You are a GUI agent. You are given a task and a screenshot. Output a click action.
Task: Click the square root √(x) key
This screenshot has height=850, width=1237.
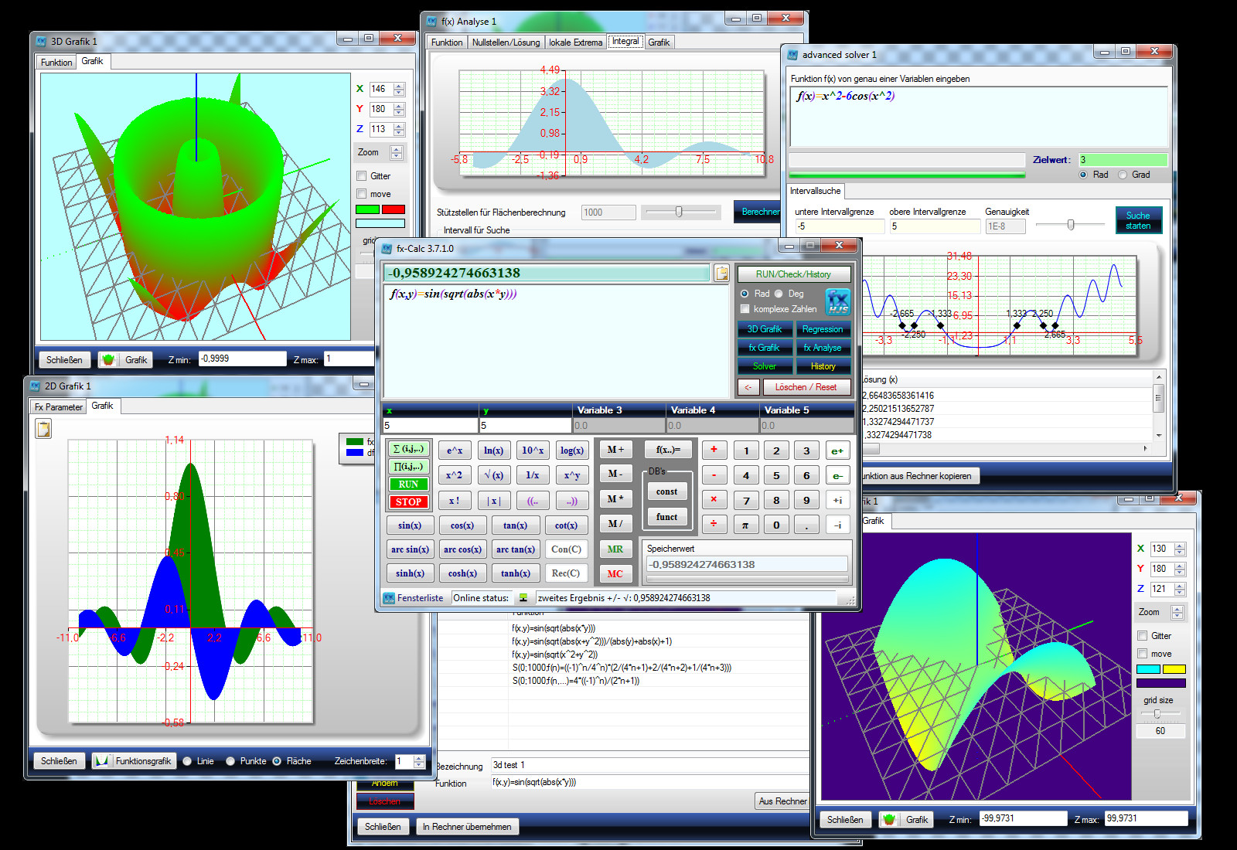(x=493, y=475)
